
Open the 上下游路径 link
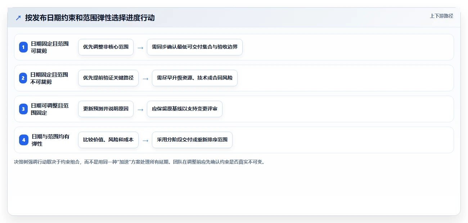(441, 16)
